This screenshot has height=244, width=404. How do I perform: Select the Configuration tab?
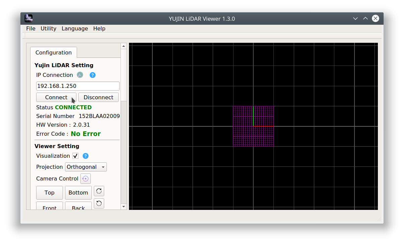(x=54, y=52)
